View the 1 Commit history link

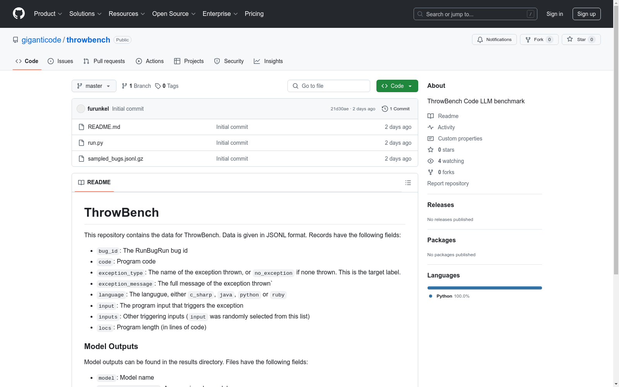396,109
